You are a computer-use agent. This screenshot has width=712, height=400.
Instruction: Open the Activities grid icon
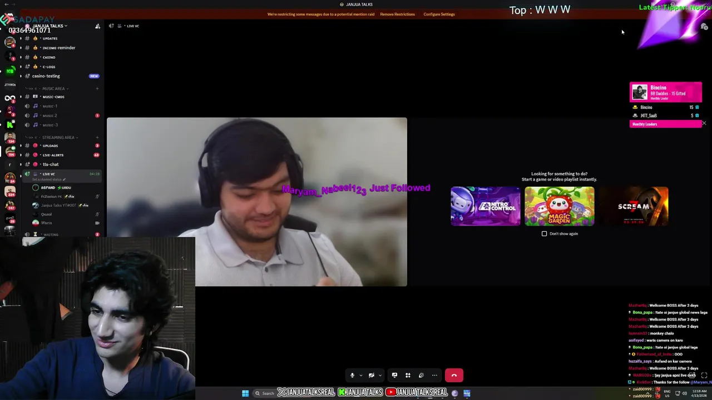click(408, 376)
